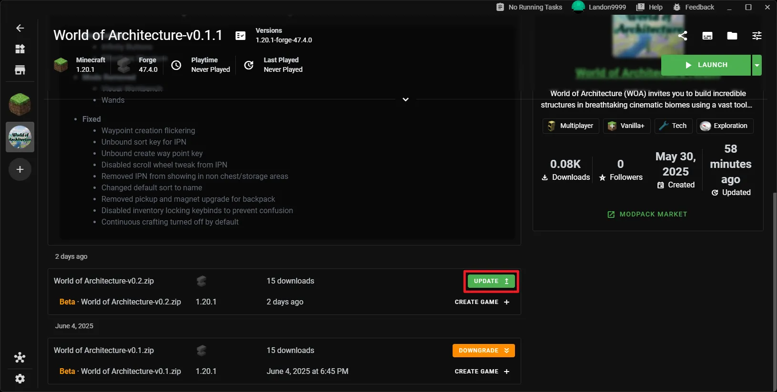Click the Forge icon in v0.2.zip row
Image resolution: width=777 pixels, height=392 pixels.
(202, 281)
